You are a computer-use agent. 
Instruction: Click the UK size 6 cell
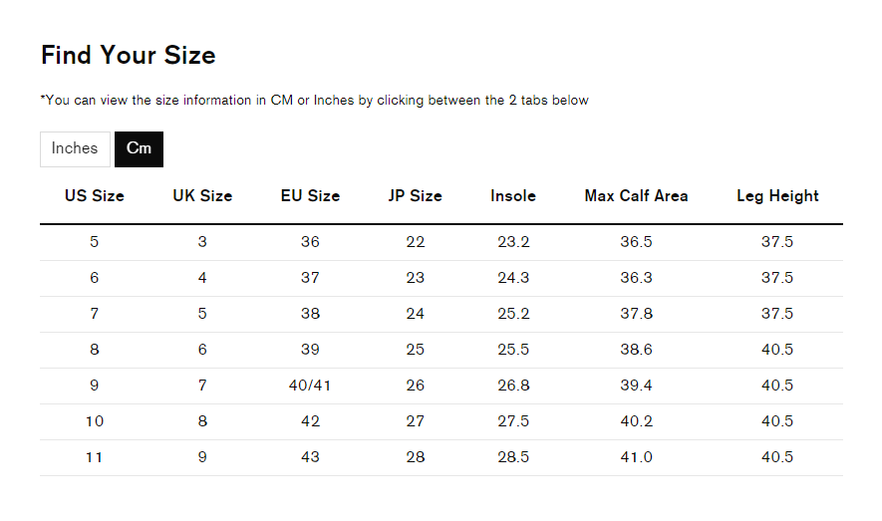click(x=202, y=350)
